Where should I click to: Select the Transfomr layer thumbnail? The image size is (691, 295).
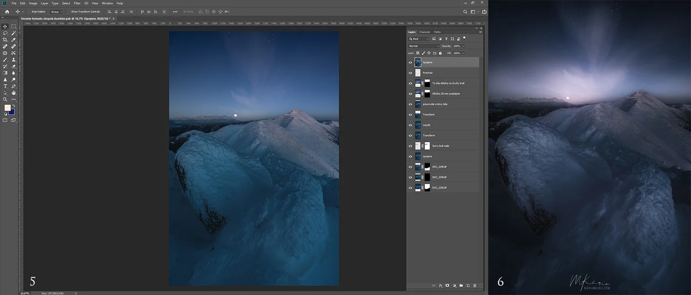418,114
